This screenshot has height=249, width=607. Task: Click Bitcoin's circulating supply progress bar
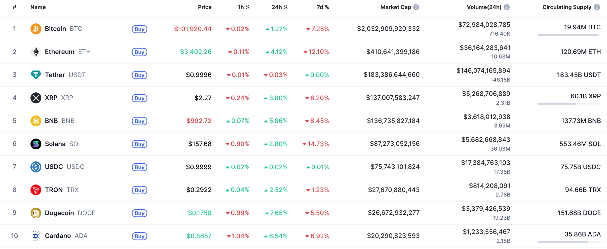tap(569, 35)
